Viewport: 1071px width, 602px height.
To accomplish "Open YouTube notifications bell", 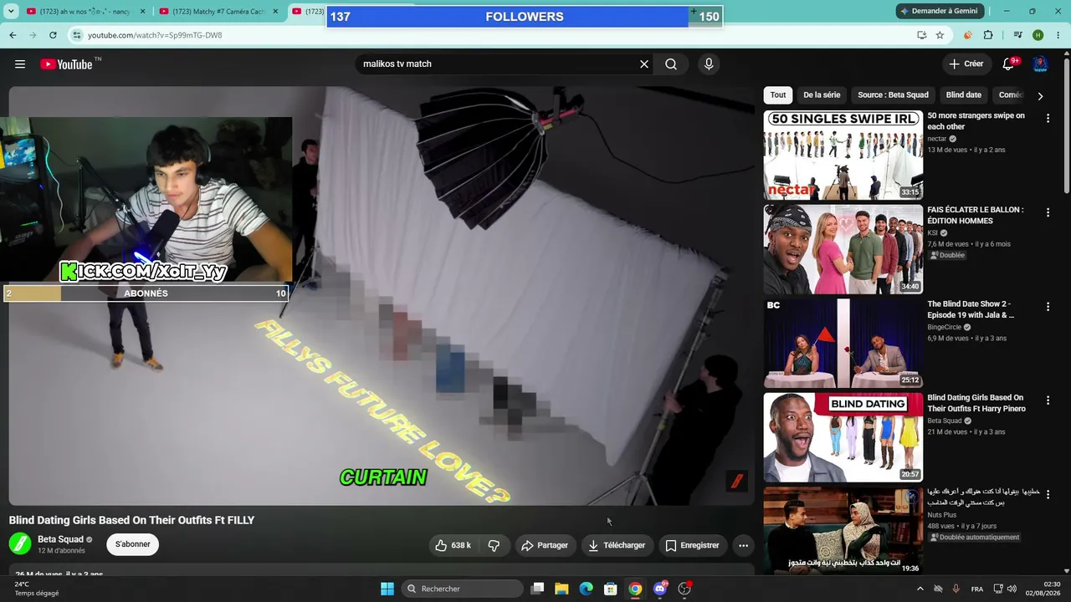I will (1008, 64).
